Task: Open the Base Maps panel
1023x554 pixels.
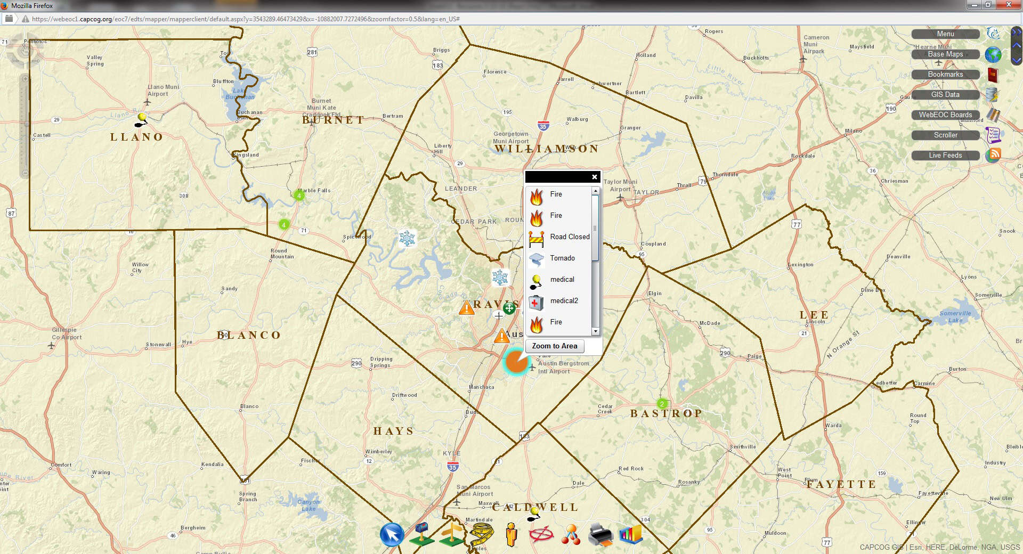Action: (946, 54)
